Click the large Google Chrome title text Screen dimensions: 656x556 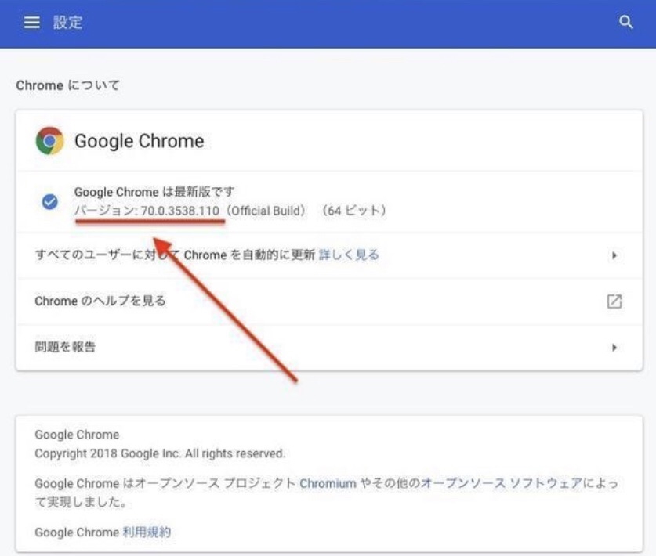coord(140,141)
